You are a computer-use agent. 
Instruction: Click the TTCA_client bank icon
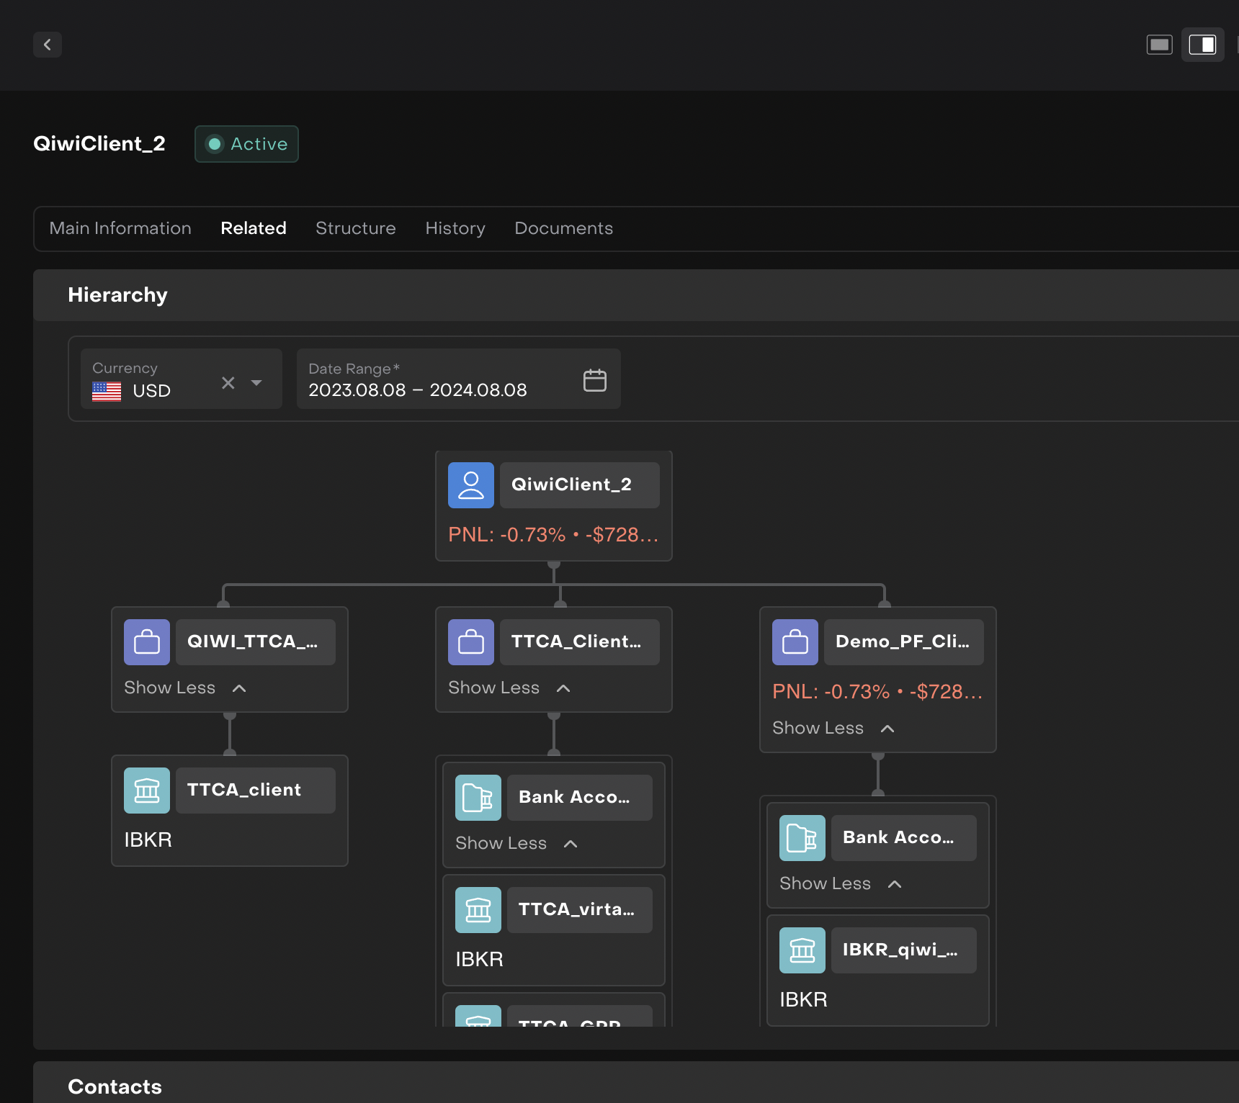[147, 791]
